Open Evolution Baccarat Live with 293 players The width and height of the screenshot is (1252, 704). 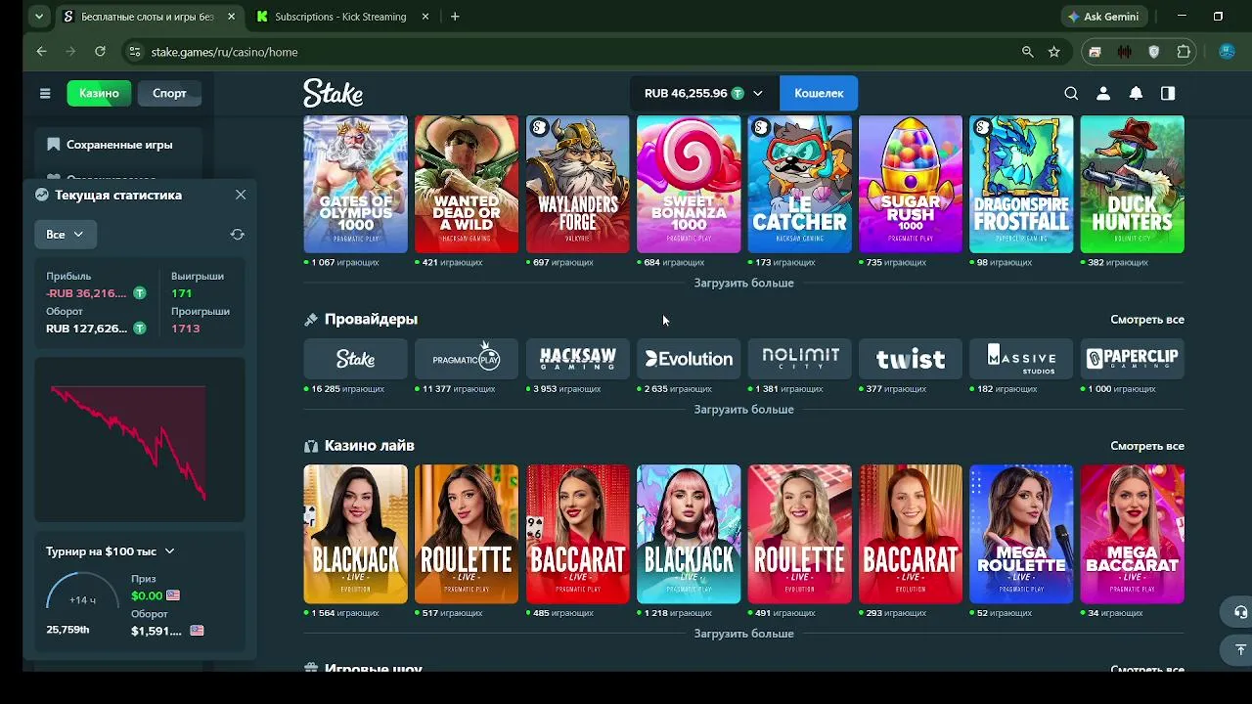[911, 534]
